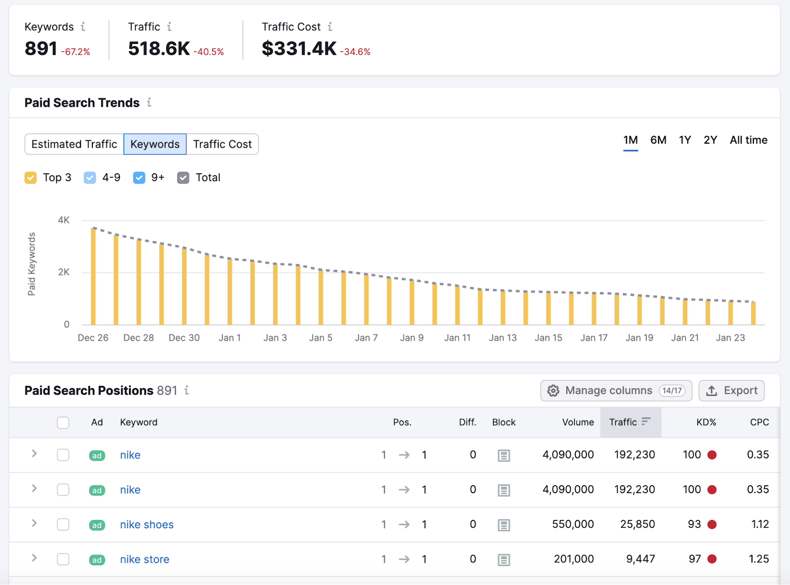The width and height of the screenshot is (790, 585).
Task: Expand the nike shoes row
Action: (34, 524)
